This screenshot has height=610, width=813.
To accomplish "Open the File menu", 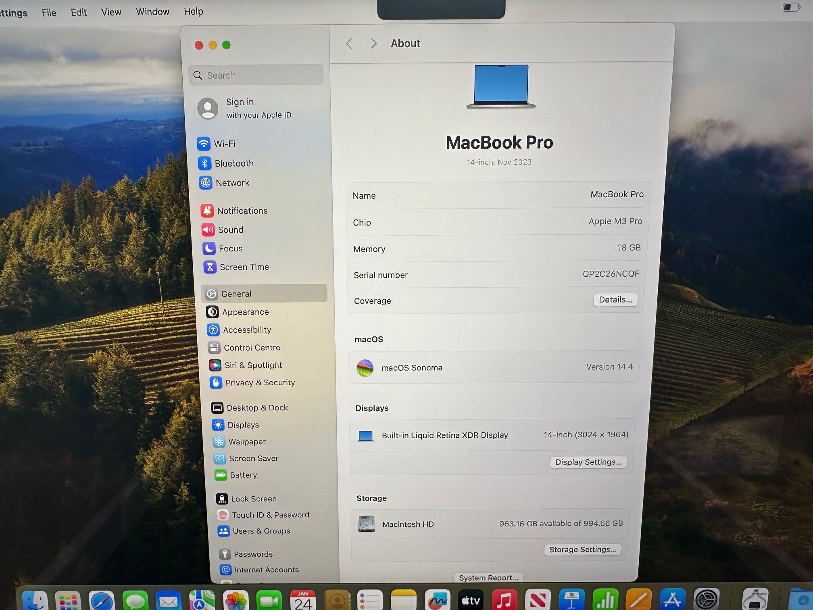I will pyautogui.click(x=49, y=13).
